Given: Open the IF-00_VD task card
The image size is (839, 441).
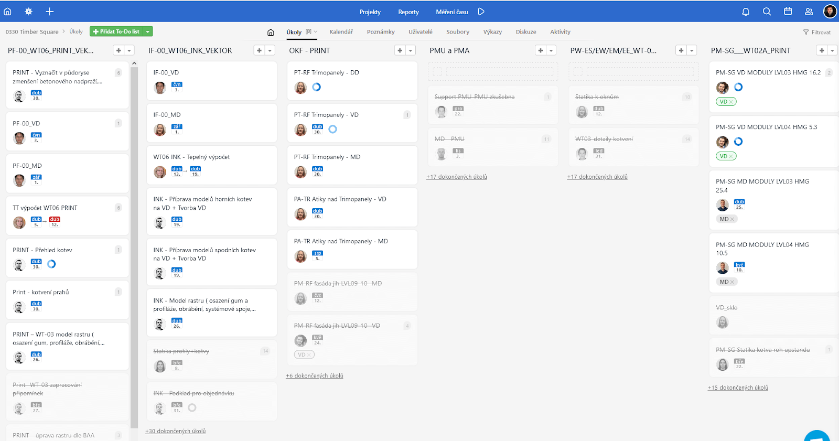Looking at the screenshot, I should coord(212,81).
